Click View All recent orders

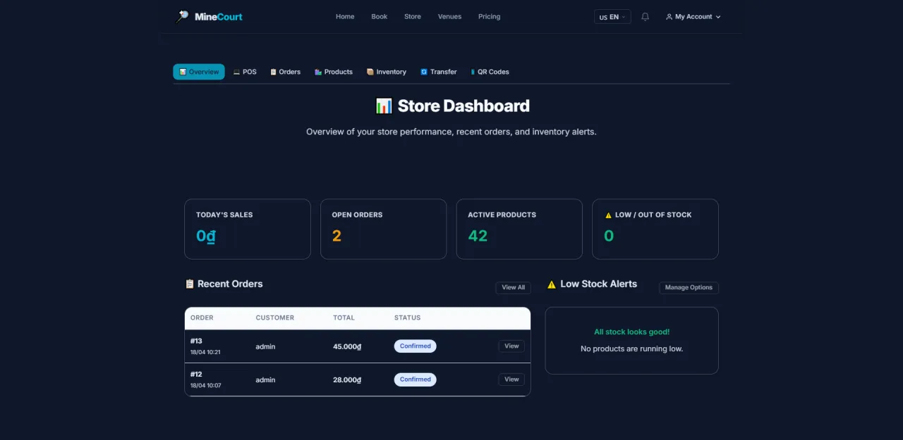click(513, 287)
